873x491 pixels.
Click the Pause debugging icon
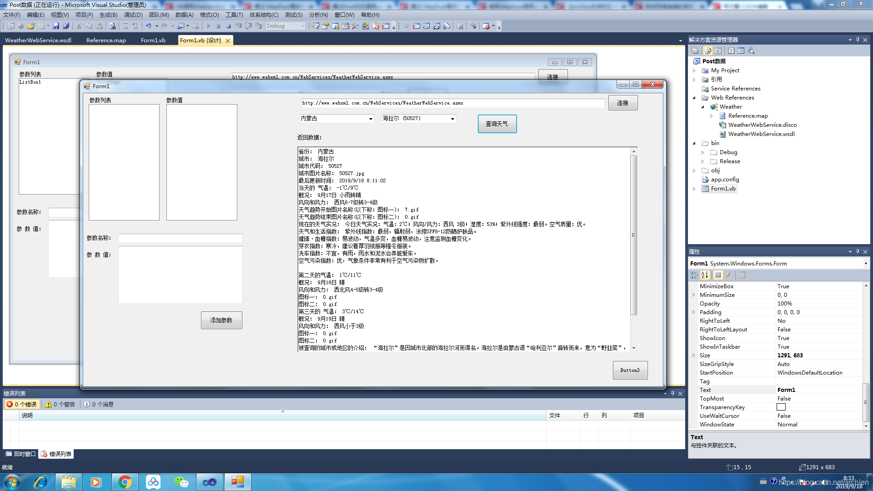(x=218, y=26)
